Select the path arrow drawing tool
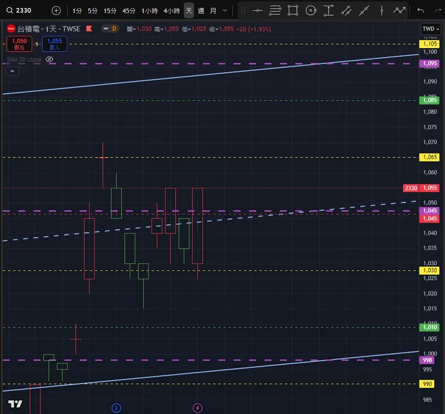The height and width of the screenshot is (414, 445). click(x=399, y=11)
